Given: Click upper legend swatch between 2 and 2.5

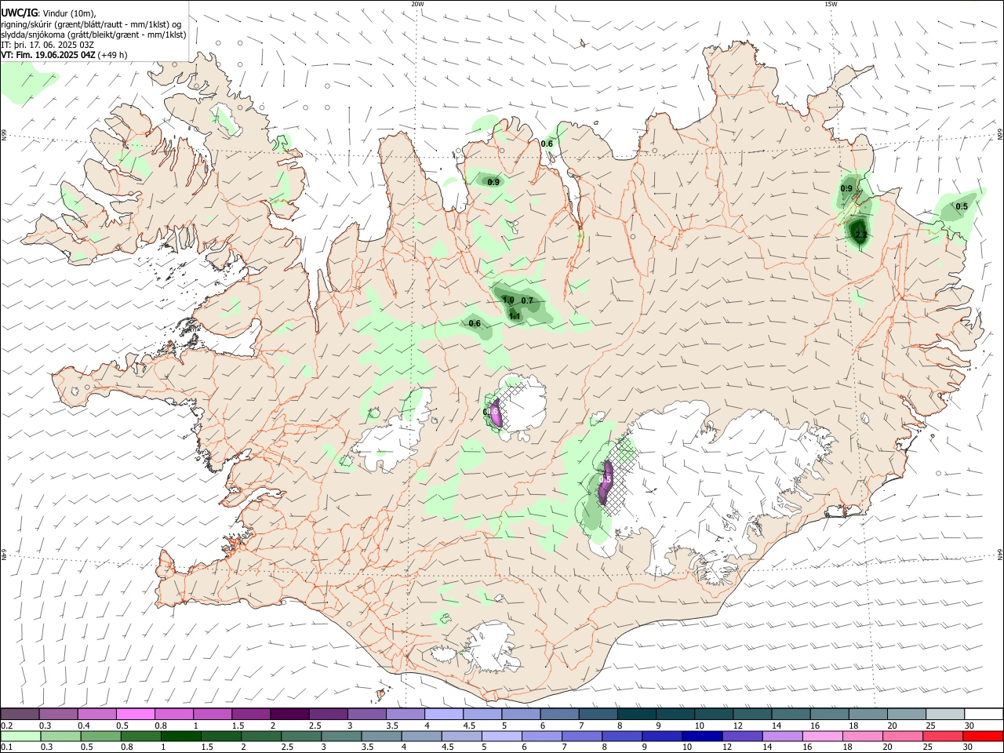Looking at the screenshot, I should pyautogui.click(x=290, y=714).
